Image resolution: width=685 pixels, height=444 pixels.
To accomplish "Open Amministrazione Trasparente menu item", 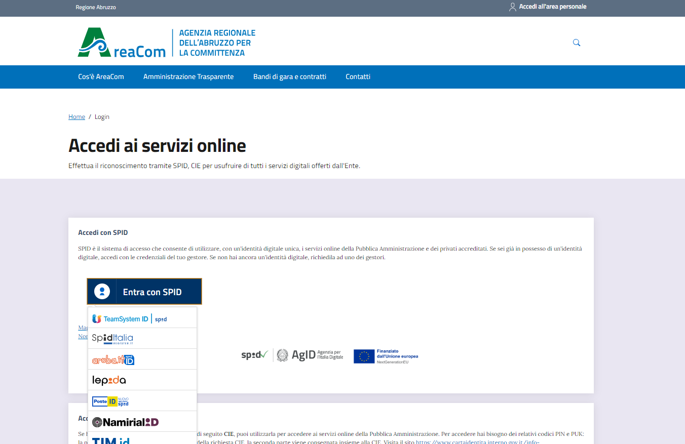I will (188, 77).
